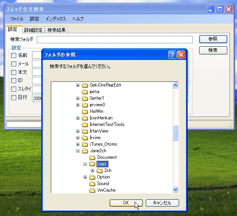237x216 pixels.
Task: Select the getia folder name
Action: [x=95, y=92]
